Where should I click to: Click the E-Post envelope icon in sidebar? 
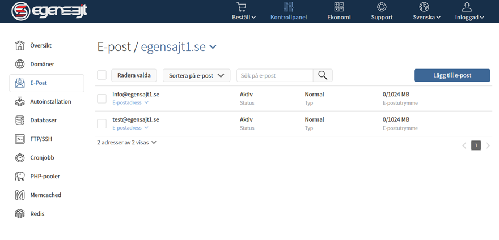tap(20, 83)
